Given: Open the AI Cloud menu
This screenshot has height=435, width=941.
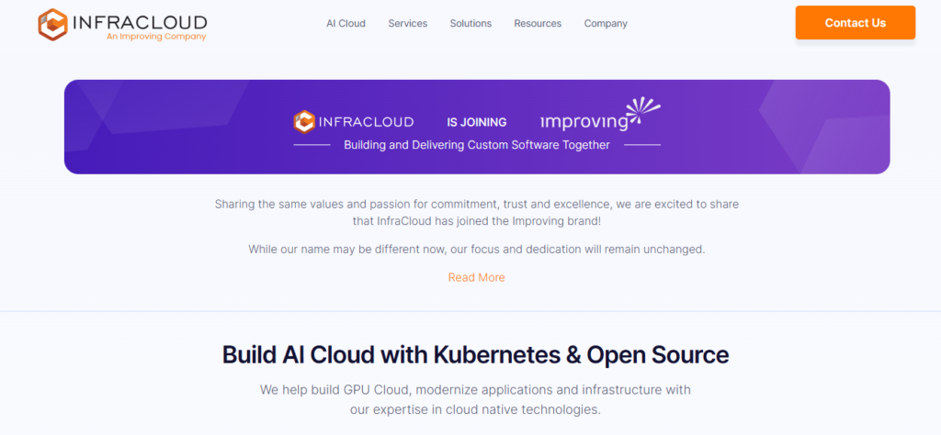Looking at the screenshot, I should (346, 23).
